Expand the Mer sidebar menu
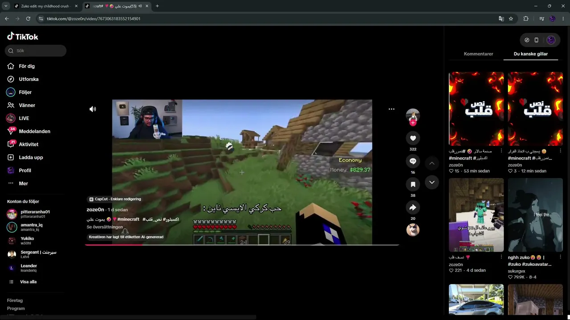This screenshot has width=570, height=320. tap(18, 184)
